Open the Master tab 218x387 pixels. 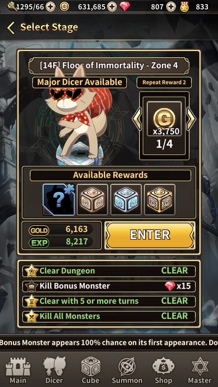coord(200,370)
